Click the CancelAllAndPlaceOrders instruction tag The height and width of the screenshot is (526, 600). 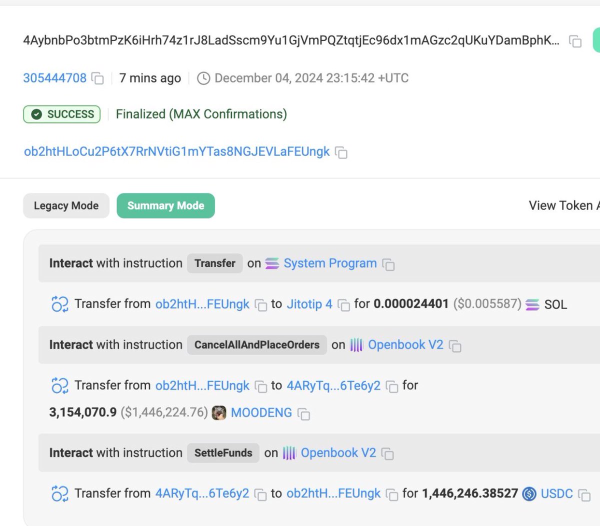257,344
